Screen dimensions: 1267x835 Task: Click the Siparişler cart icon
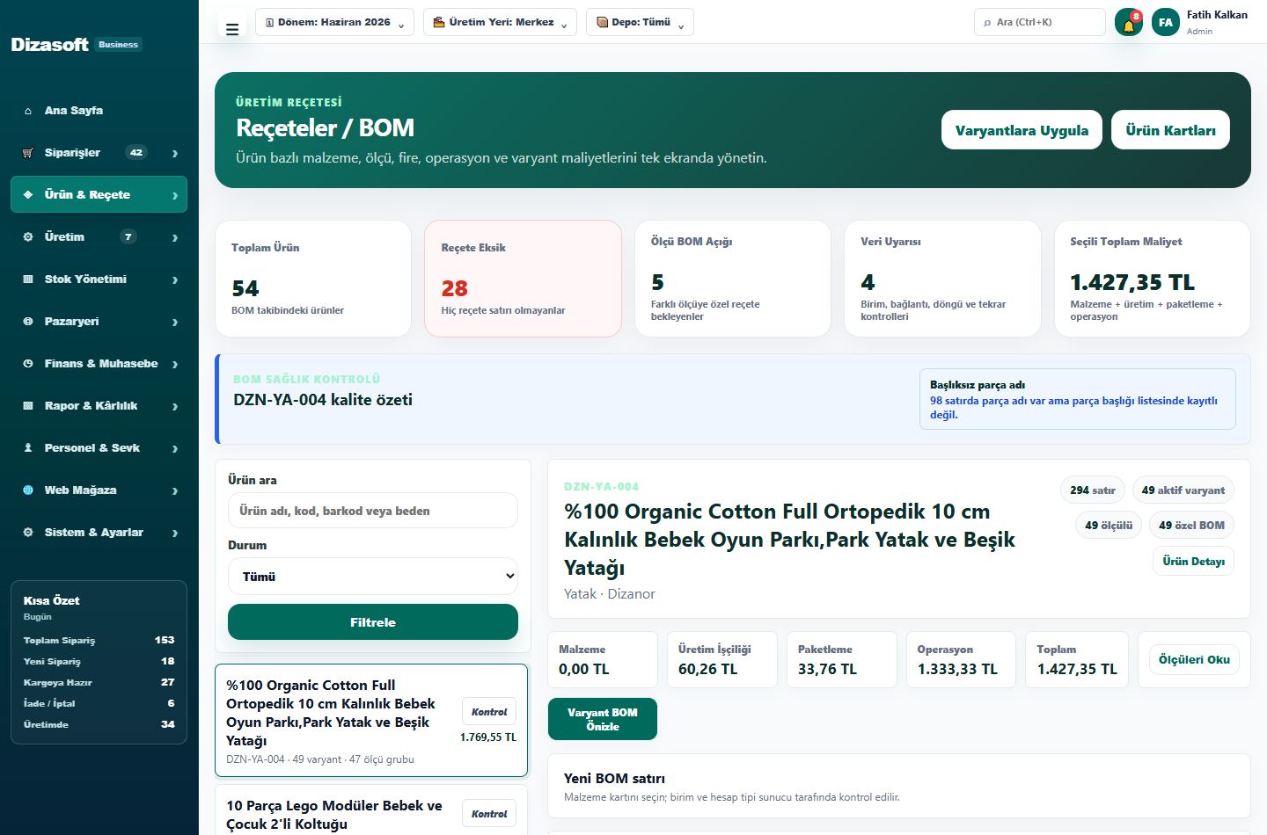click(x=28, y=153)
